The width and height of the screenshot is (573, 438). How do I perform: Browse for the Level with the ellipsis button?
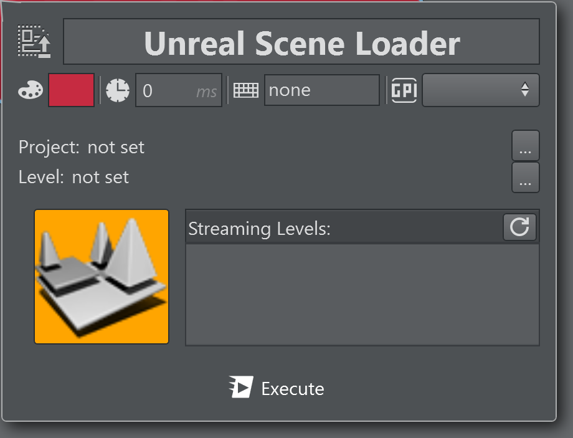coord(525,178)
